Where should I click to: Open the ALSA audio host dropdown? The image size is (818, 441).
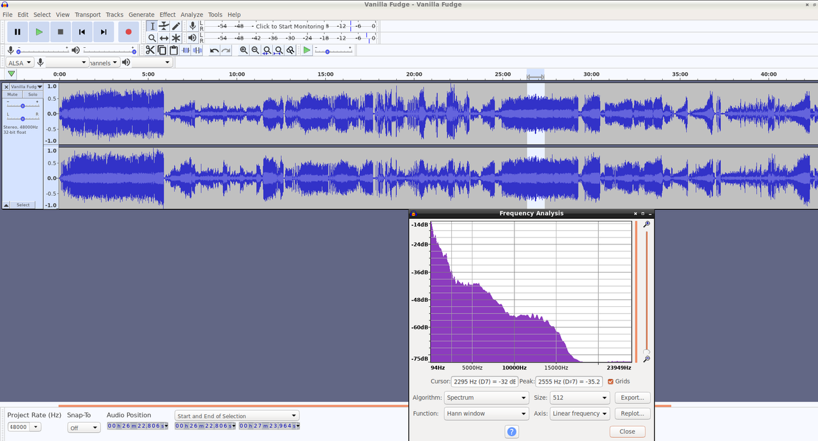[20, 63]
